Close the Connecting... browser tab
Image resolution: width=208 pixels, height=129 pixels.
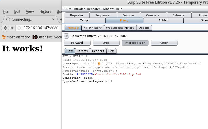53,19
